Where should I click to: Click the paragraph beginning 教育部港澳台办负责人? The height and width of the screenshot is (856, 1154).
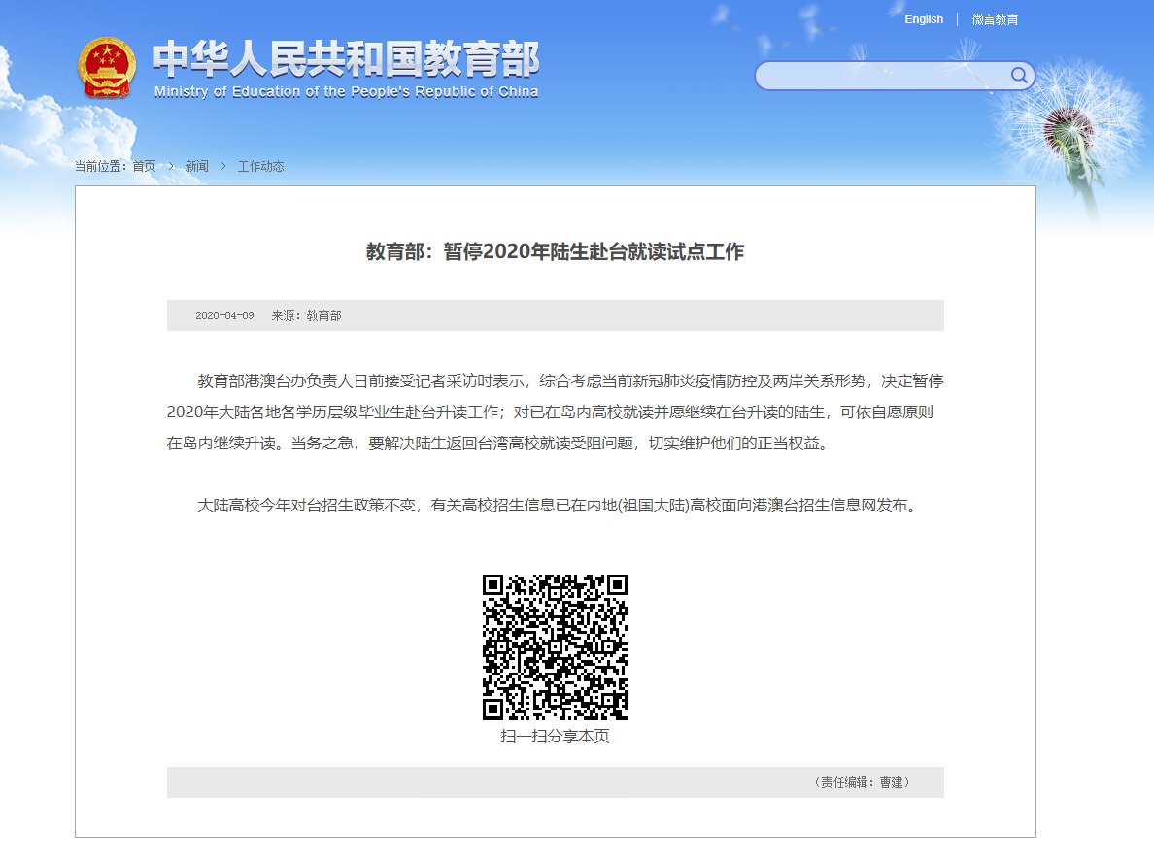tap(556, 412)
